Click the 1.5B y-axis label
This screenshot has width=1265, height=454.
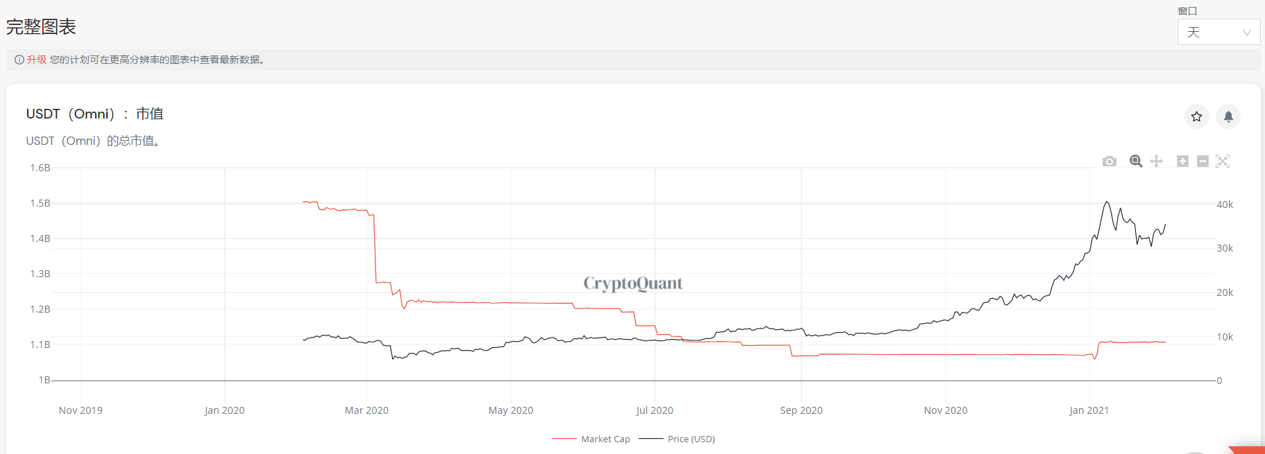click(40, 203)
